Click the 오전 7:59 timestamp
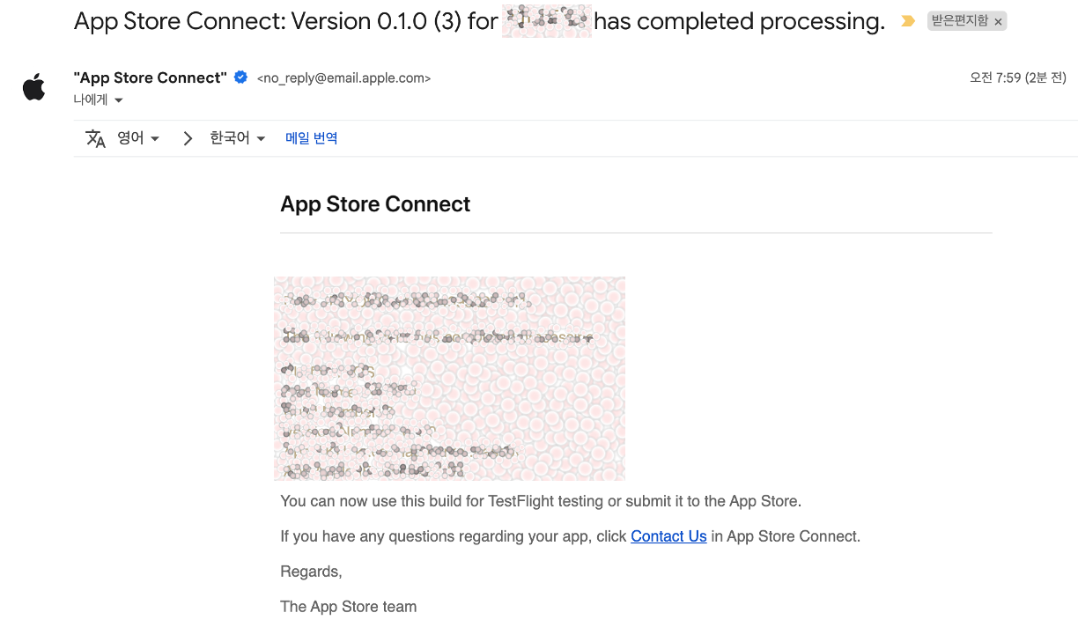 (x=1018, y=78)
